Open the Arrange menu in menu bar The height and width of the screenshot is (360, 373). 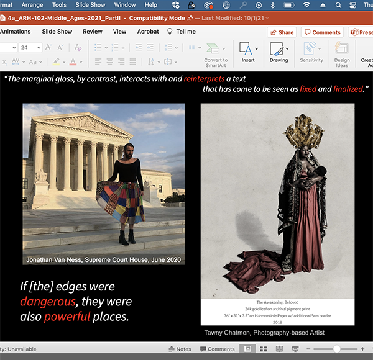click(32, 5)
